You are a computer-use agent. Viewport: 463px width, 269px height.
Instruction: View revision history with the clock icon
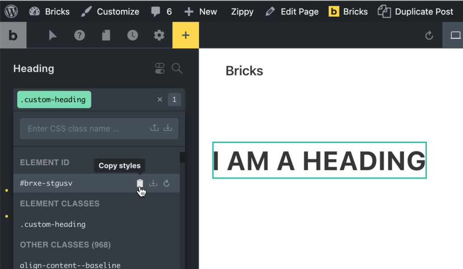pyautogui.click(x=132, y=35)
